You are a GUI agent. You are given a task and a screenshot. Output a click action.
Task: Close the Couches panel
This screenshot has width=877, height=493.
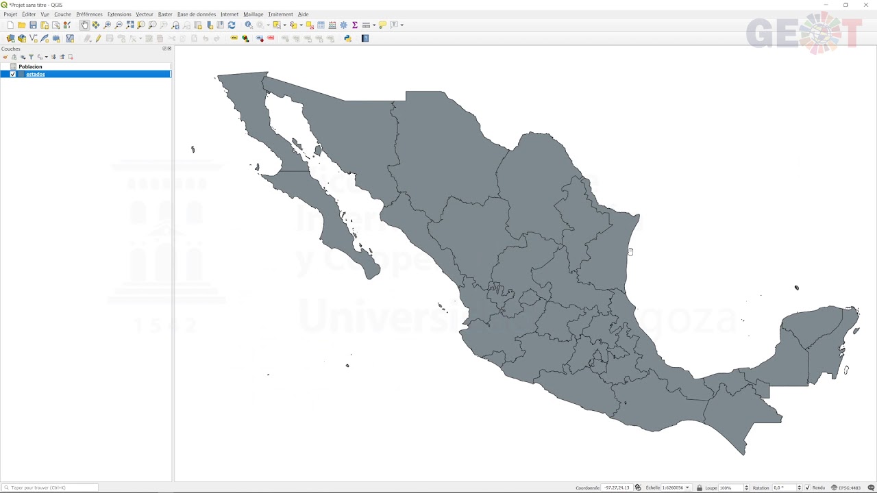[x=169, y=49]
